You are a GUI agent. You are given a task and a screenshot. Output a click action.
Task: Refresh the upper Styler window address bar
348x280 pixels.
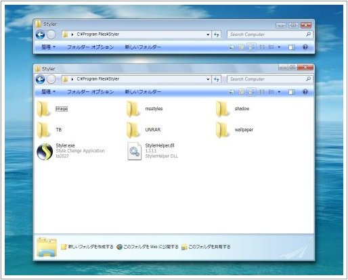tap(217, 34)
